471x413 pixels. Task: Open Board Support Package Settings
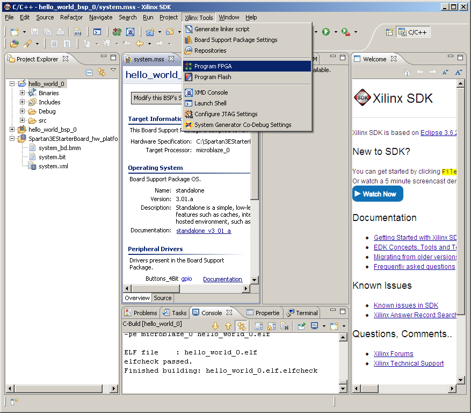[247, 40]
